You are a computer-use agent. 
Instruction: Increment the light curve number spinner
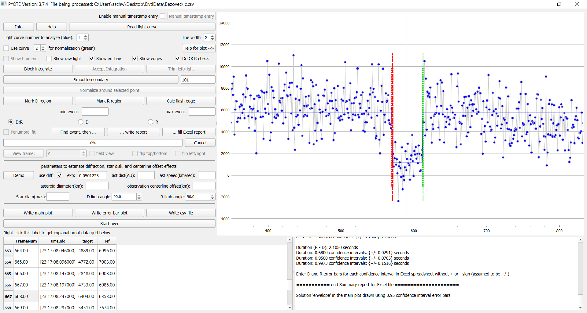point(86,36)
